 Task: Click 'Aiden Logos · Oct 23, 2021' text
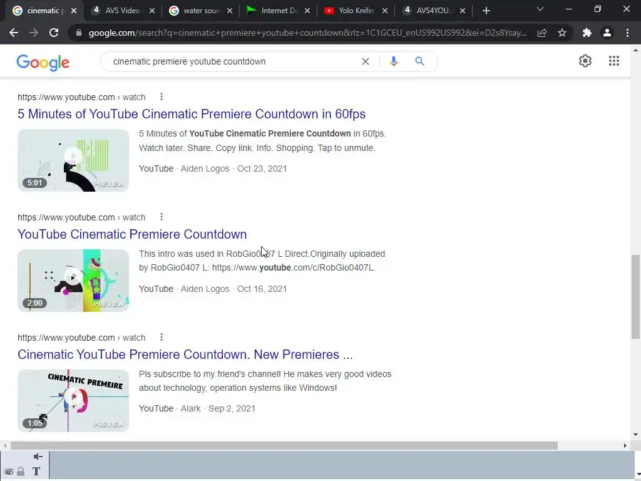(x=234, y=168)
